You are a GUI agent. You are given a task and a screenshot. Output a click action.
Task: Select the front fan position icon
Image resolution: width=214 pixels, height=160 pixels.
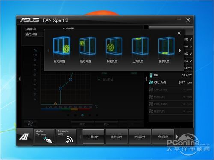[x=62, y=46]
